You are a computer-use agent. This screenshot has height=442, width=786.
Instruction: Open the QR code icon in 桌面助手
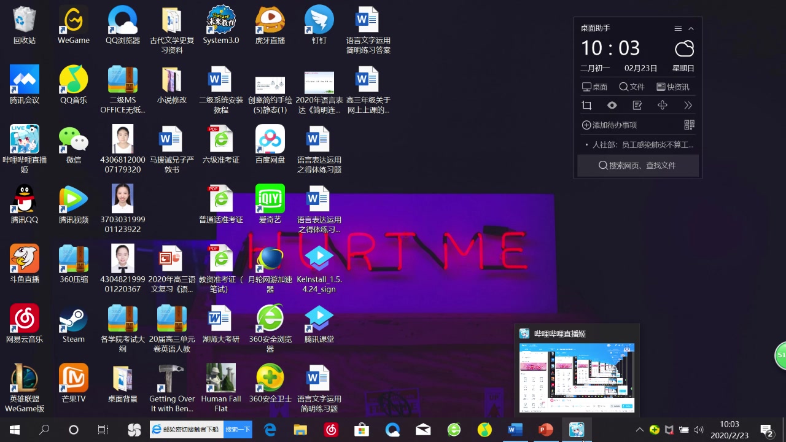[689, 125]
